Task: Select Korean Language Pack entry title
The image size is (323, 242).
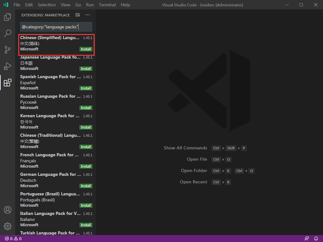Action: pos(50,116)
